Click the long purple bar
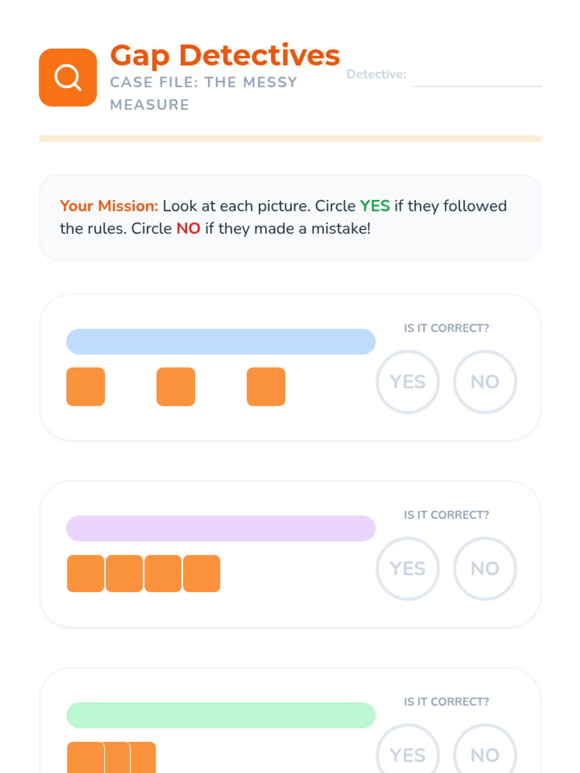The image size is (580, 773). pos(220,528)
